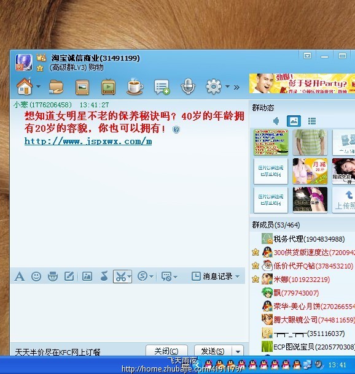
Task: Expand the circled S dropdown arrow
Action: (151, 277)
